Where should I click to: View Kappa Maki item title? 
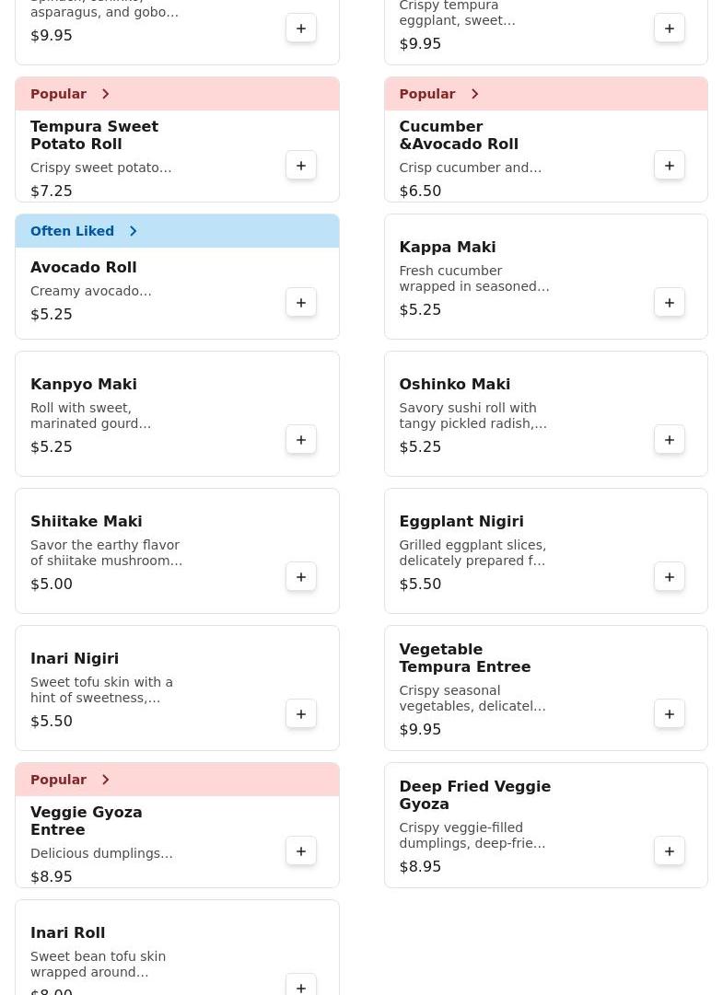tap(448, 247)
